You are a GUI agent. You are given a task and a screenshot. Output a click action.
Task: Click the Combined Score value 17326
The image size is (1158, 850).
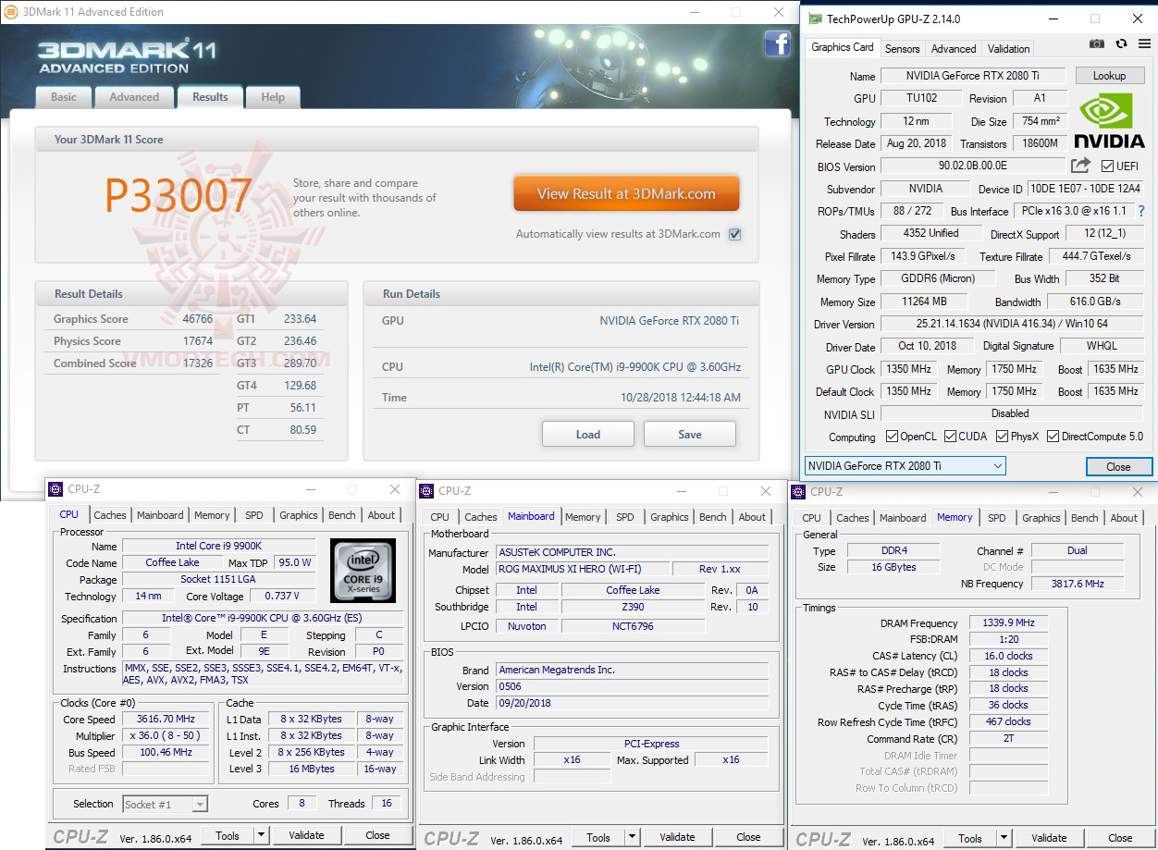pos(197,363)
